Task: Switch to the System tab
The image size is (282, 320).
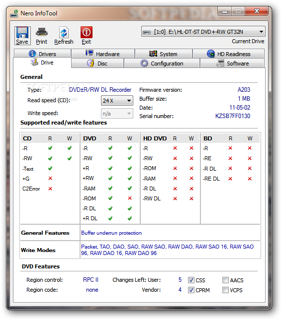Action: (164, 54)
